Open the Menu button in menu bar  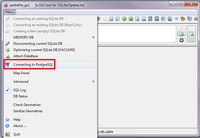coord(10,12)
